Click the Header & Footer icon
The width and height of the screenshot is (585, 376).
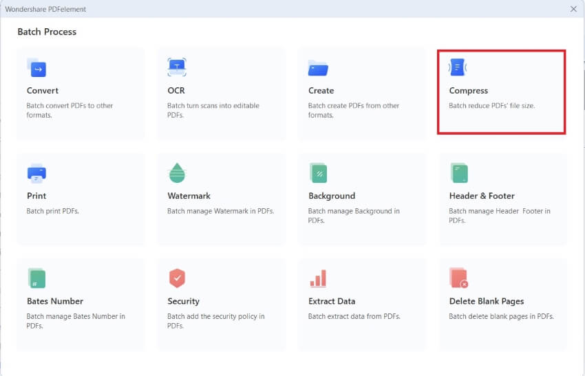tap(459, 173)
